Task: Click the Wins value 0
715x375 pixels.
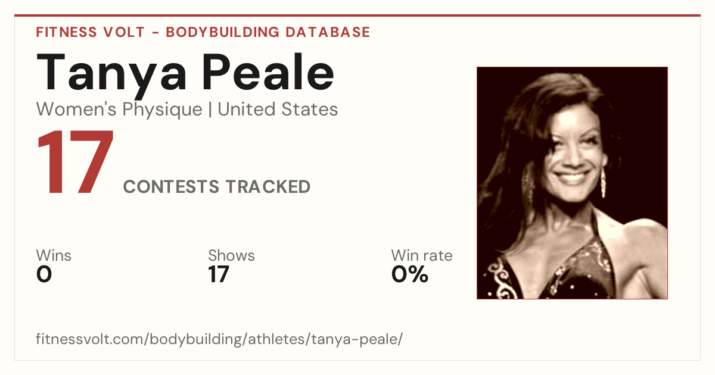Action: [x=44, y=274]
